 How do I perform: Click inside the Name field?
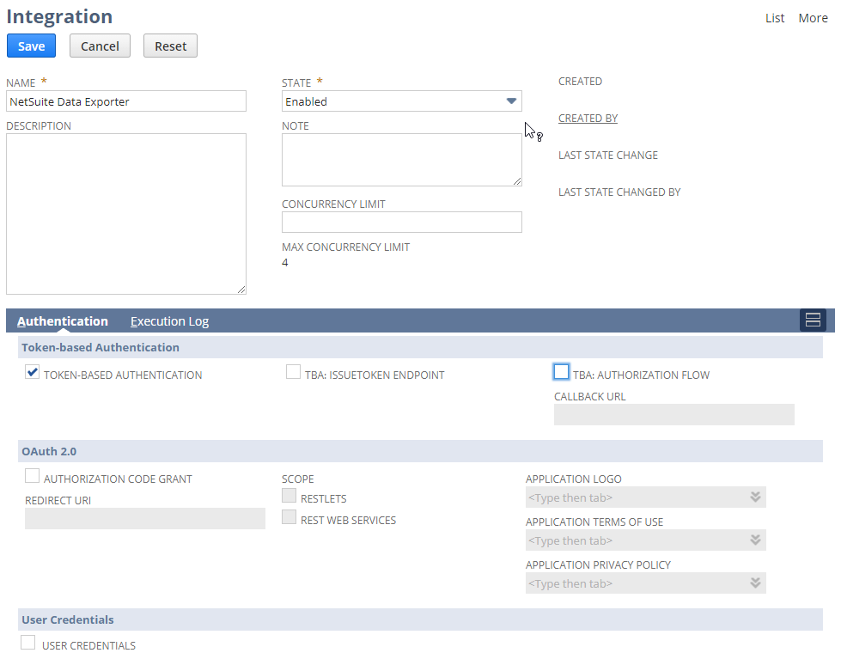click(125, 101)
